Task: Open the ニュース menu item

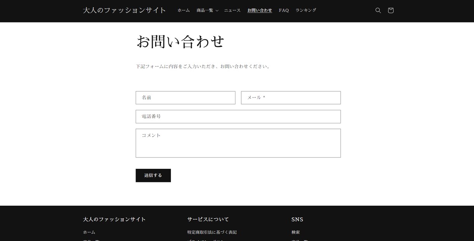Action: (x=232, y=10)
